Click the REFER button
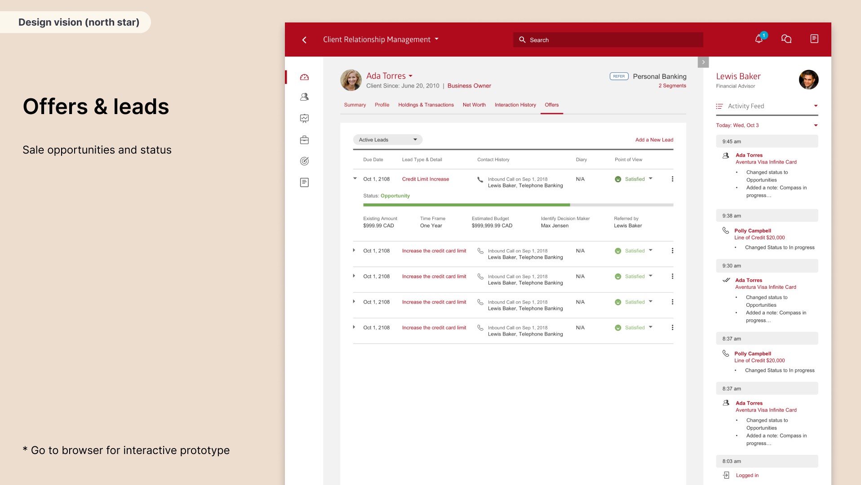This screenshot has width=861, height=485. 619,76
